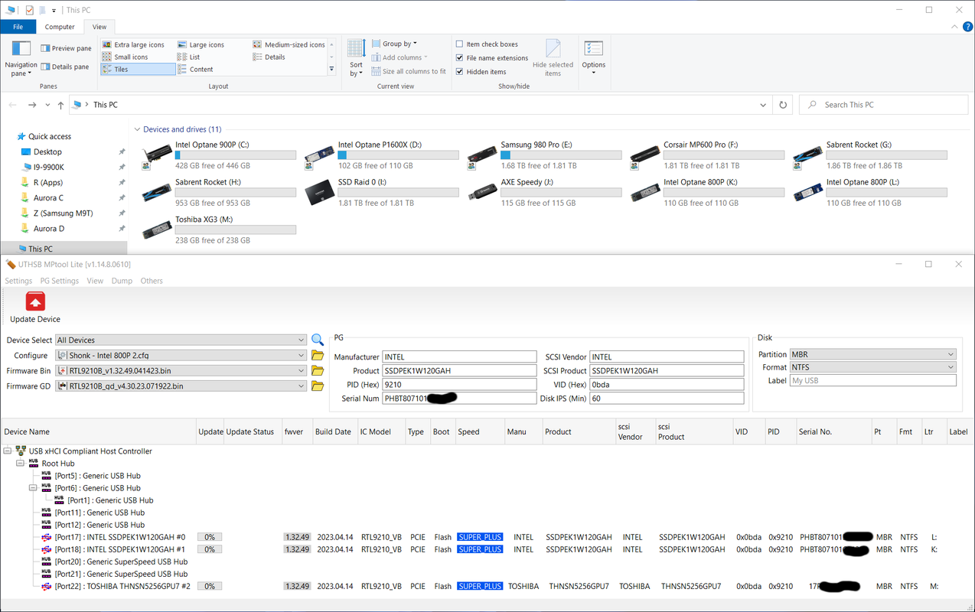Click the Update Device red arrow icon
The image size is (975, 612).
click(x=35, y=301)
